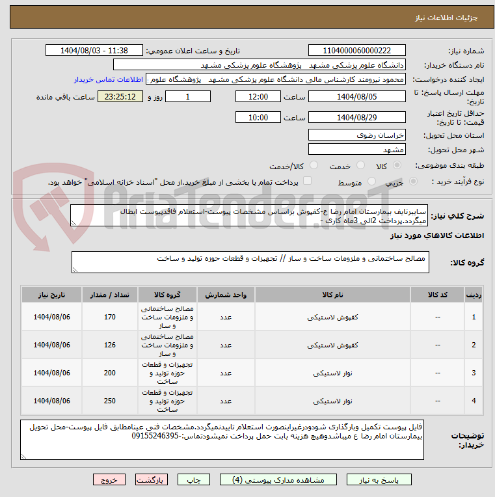
Task: Click the اطلاعات کالاهای مورد نیاز heading
Action: coord(437,235)
